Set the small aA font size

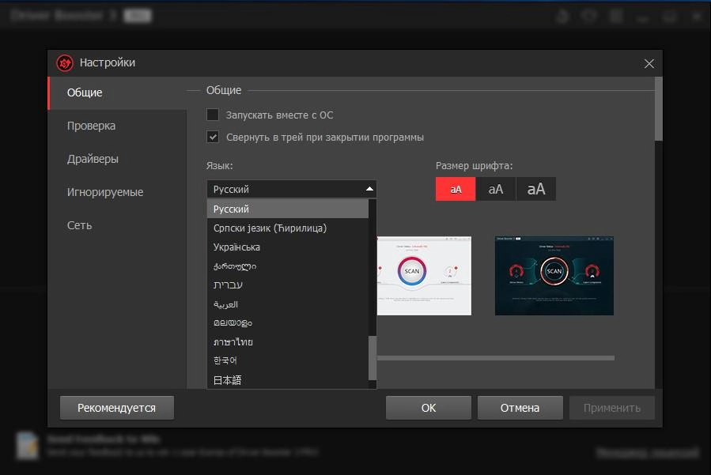pos(456,189)
